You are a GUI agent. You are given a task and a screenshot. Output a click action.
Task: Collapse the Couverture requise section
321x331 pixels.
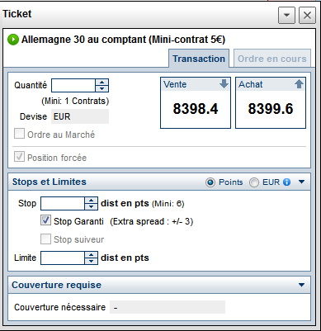[x=301, y=285]
